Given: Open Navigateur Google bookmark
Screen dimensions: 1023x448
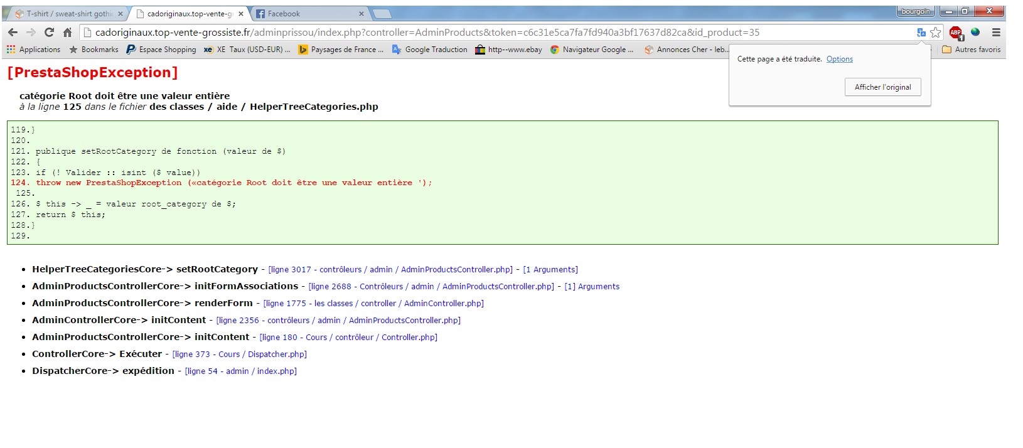Looking at the screenshot, I should pos(592,50).
